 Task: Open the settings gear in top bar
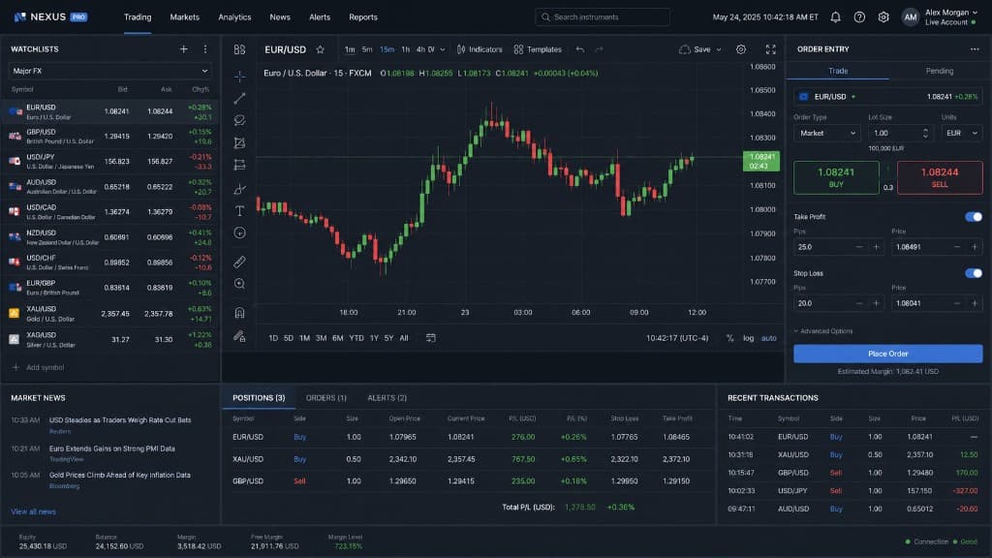[883, 17]
